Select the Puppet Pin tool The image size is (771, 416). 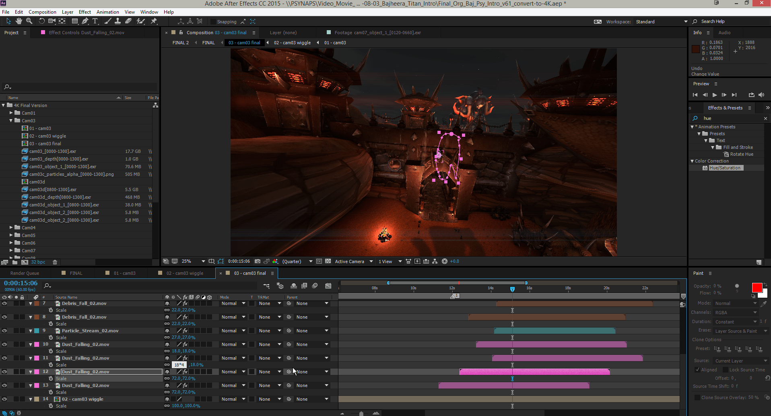(154, 21)
